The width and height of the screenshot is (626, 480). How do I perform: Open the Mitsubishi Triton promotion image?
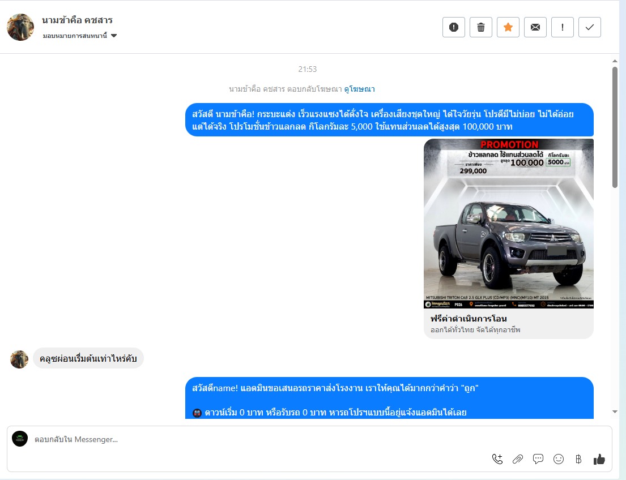tap(509, 224)
